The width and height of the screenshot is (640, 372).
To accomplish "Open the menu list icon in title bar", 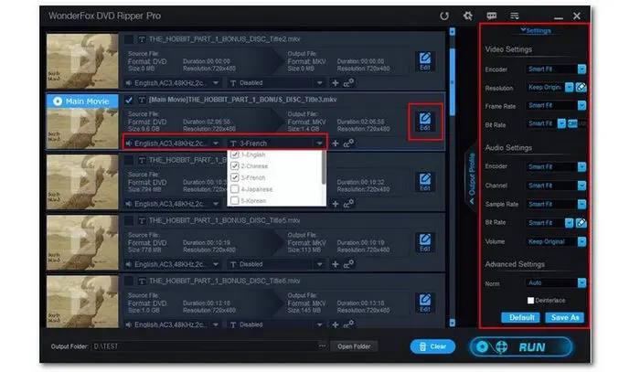I will pyautogui.click(x=515, y=16).
